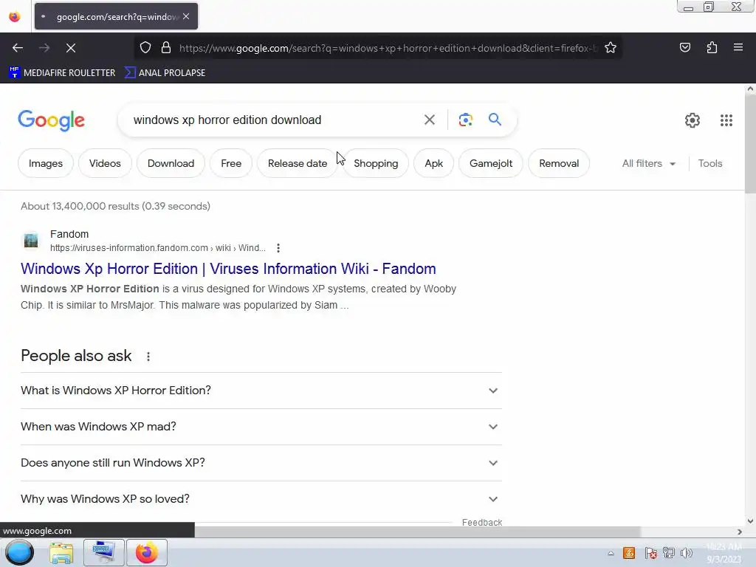756x567 pixels.
Task: Open the Windows Xp Horror Edition Fandom result
Action: (x=228, y=269)
